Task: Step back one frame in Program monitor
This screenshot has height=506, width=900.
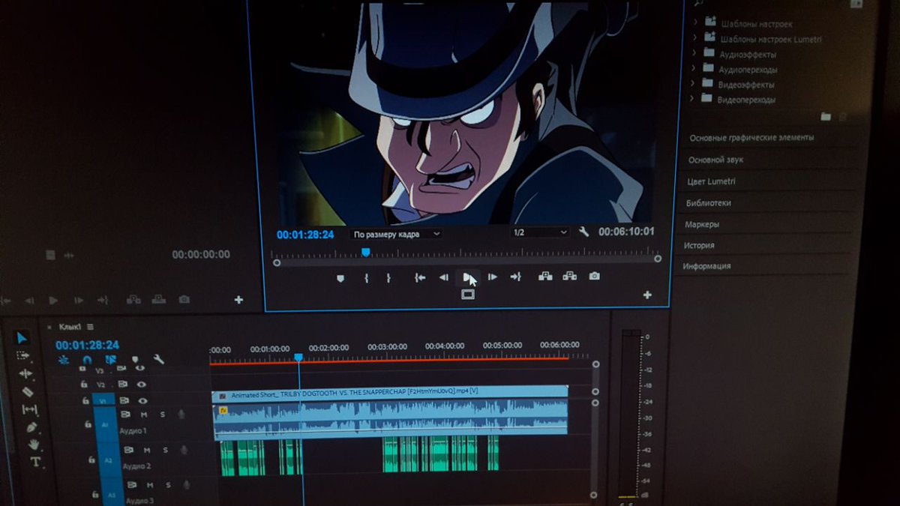Action: (443, 277)
